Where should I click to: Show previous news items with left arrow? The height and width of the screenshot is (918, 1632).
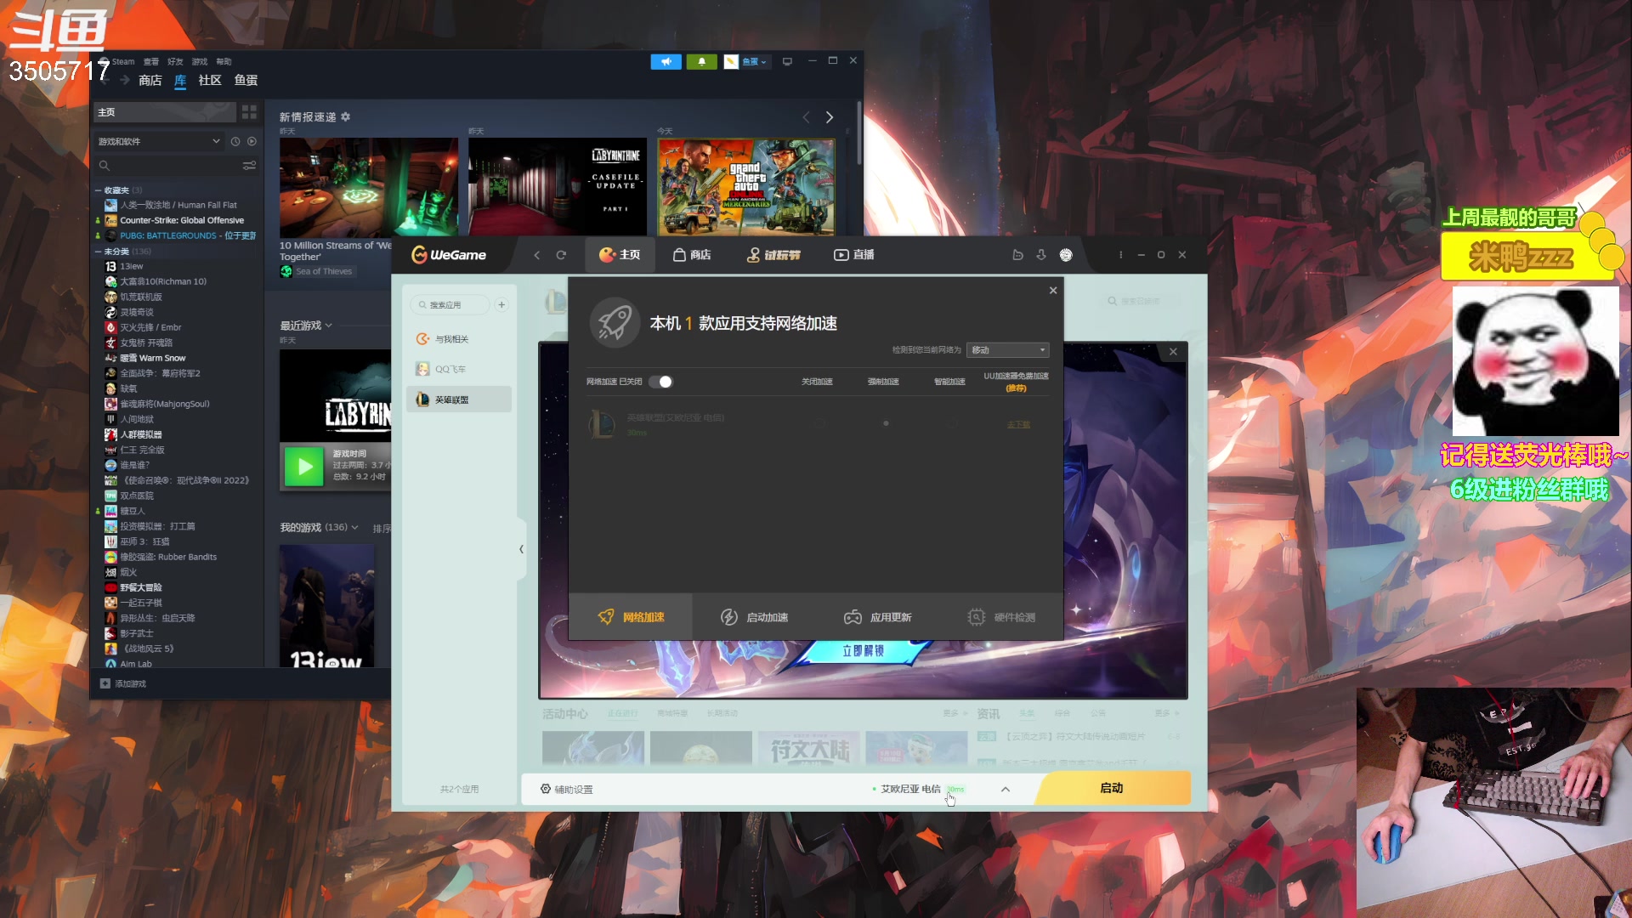[806, 117]
